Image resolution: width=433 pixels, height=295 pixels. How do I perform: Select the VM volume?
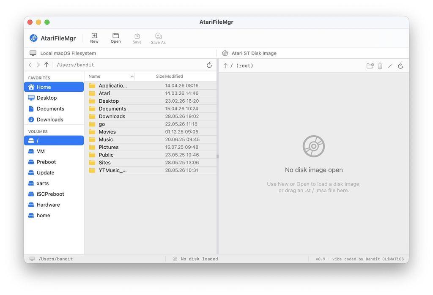coord(54,151)
